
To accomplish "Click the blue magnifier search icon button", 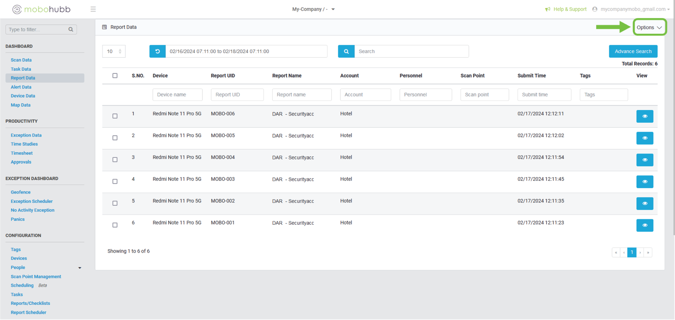I will (x=346, y=51).
